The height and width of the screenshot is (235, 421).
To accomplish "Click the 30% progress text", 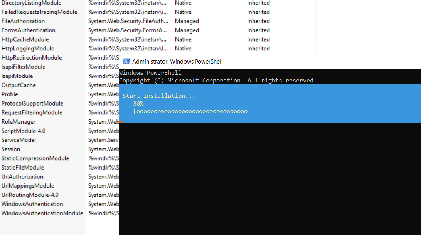I will click(138, 104).
